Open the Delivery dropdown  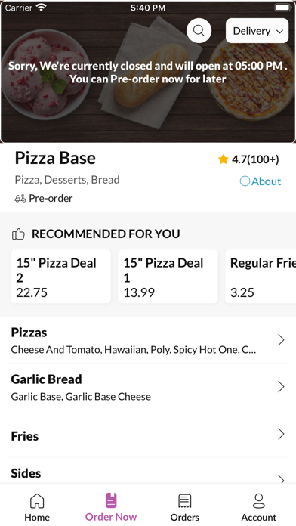pos(257,31)
